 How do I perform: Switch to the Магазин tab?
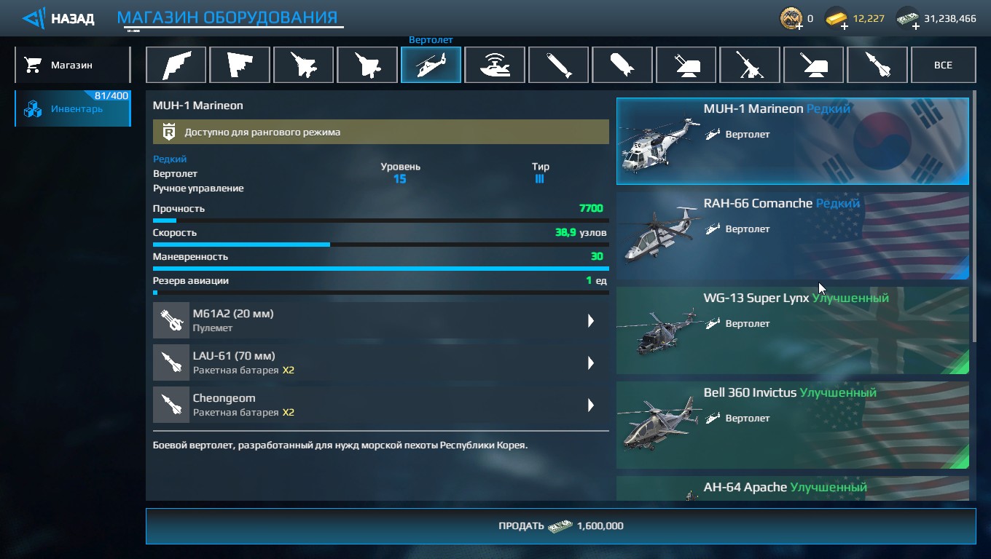[x=72, y=65]
